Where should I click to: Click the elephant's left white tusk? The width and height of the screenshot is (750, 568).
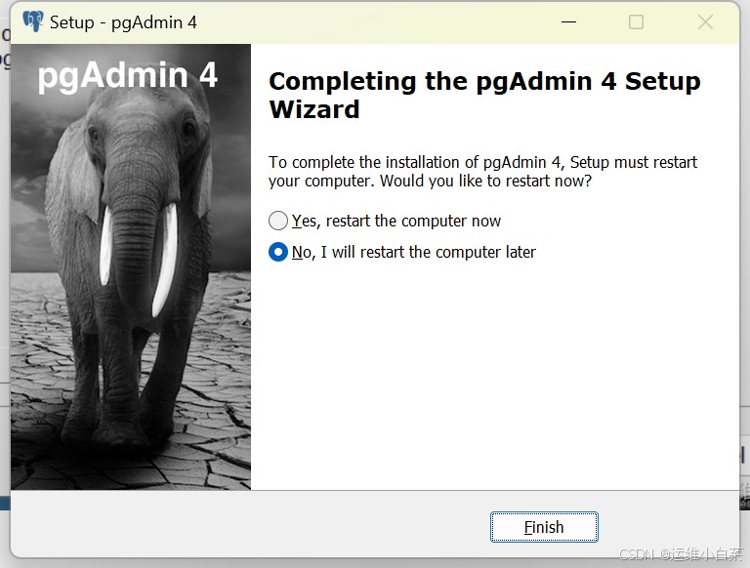click(x=105, y=244)
